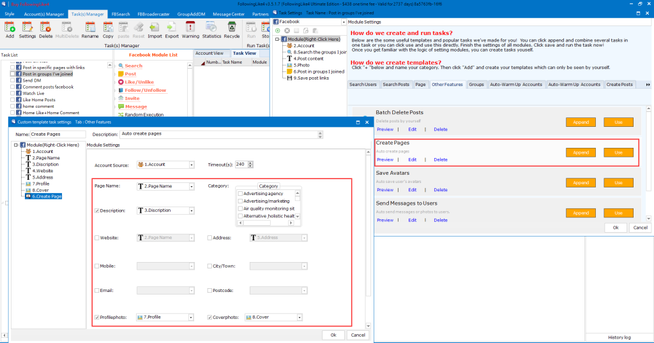The image size is (654, 343).
Task: Select the Message module
Action: [135, 106]
